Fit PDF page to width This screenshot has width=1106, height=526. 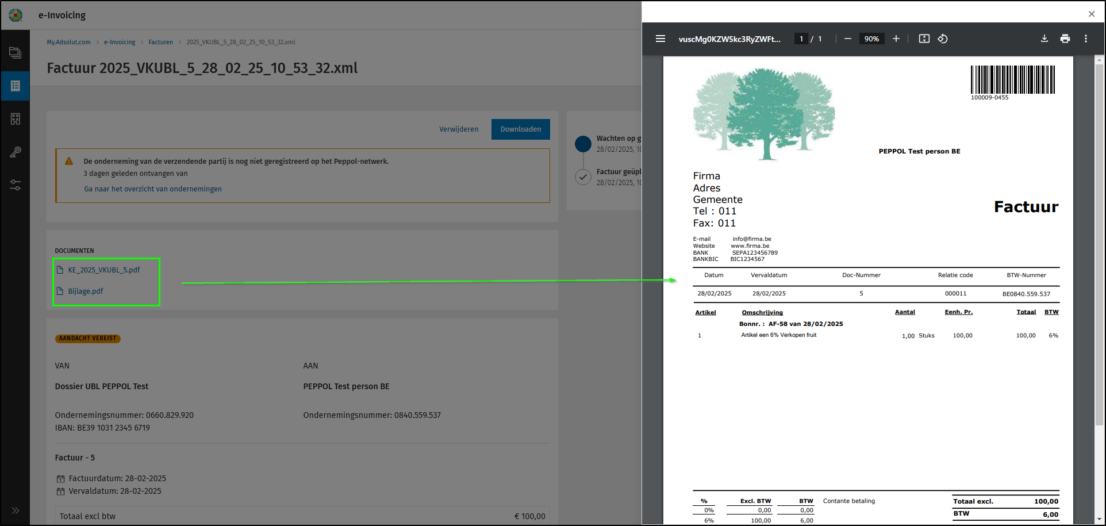(x=924, y=39)
